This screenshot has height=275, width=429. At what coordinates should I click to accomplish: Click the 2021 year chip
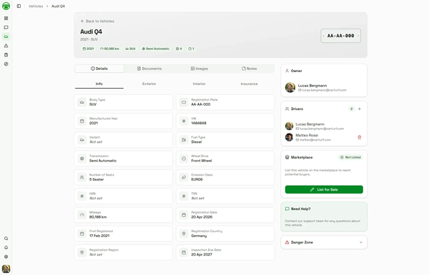pyautogui.click(x=88, y=49)
